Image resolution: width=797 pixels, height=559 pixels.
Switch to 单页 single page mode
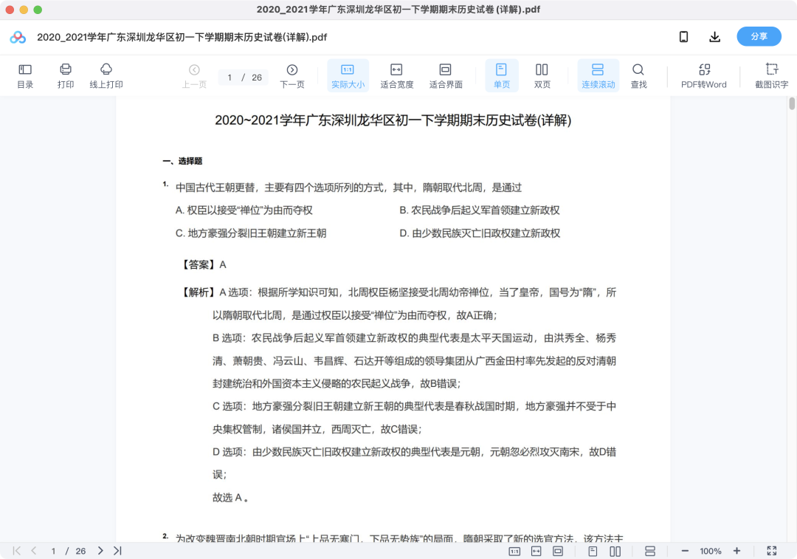coord(502,76)
